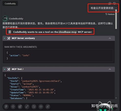
Task: Click the plug connector icon
Action: tap(27, 106)
